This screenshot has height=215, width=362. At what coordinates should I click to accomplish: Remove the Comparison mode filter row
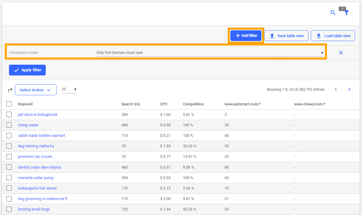click(341, 53)
